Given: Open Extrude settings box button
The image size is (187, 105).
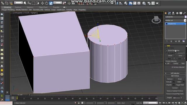Looking at the screenshot, I should 174,82.
